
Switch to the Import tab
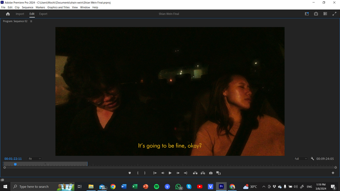20,14
